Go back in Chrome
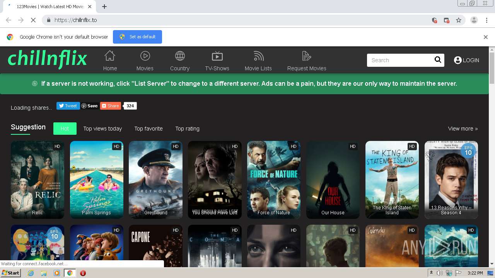Screen dimensions: 495x278 click(9, 20)
